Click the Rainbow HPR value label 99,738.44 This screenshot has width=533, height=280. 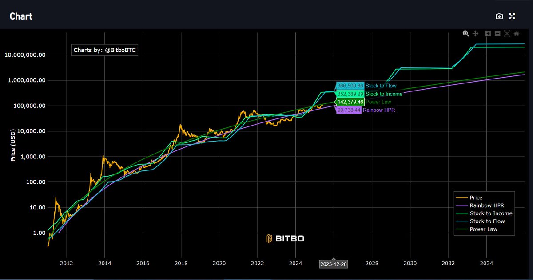(349, 110)
